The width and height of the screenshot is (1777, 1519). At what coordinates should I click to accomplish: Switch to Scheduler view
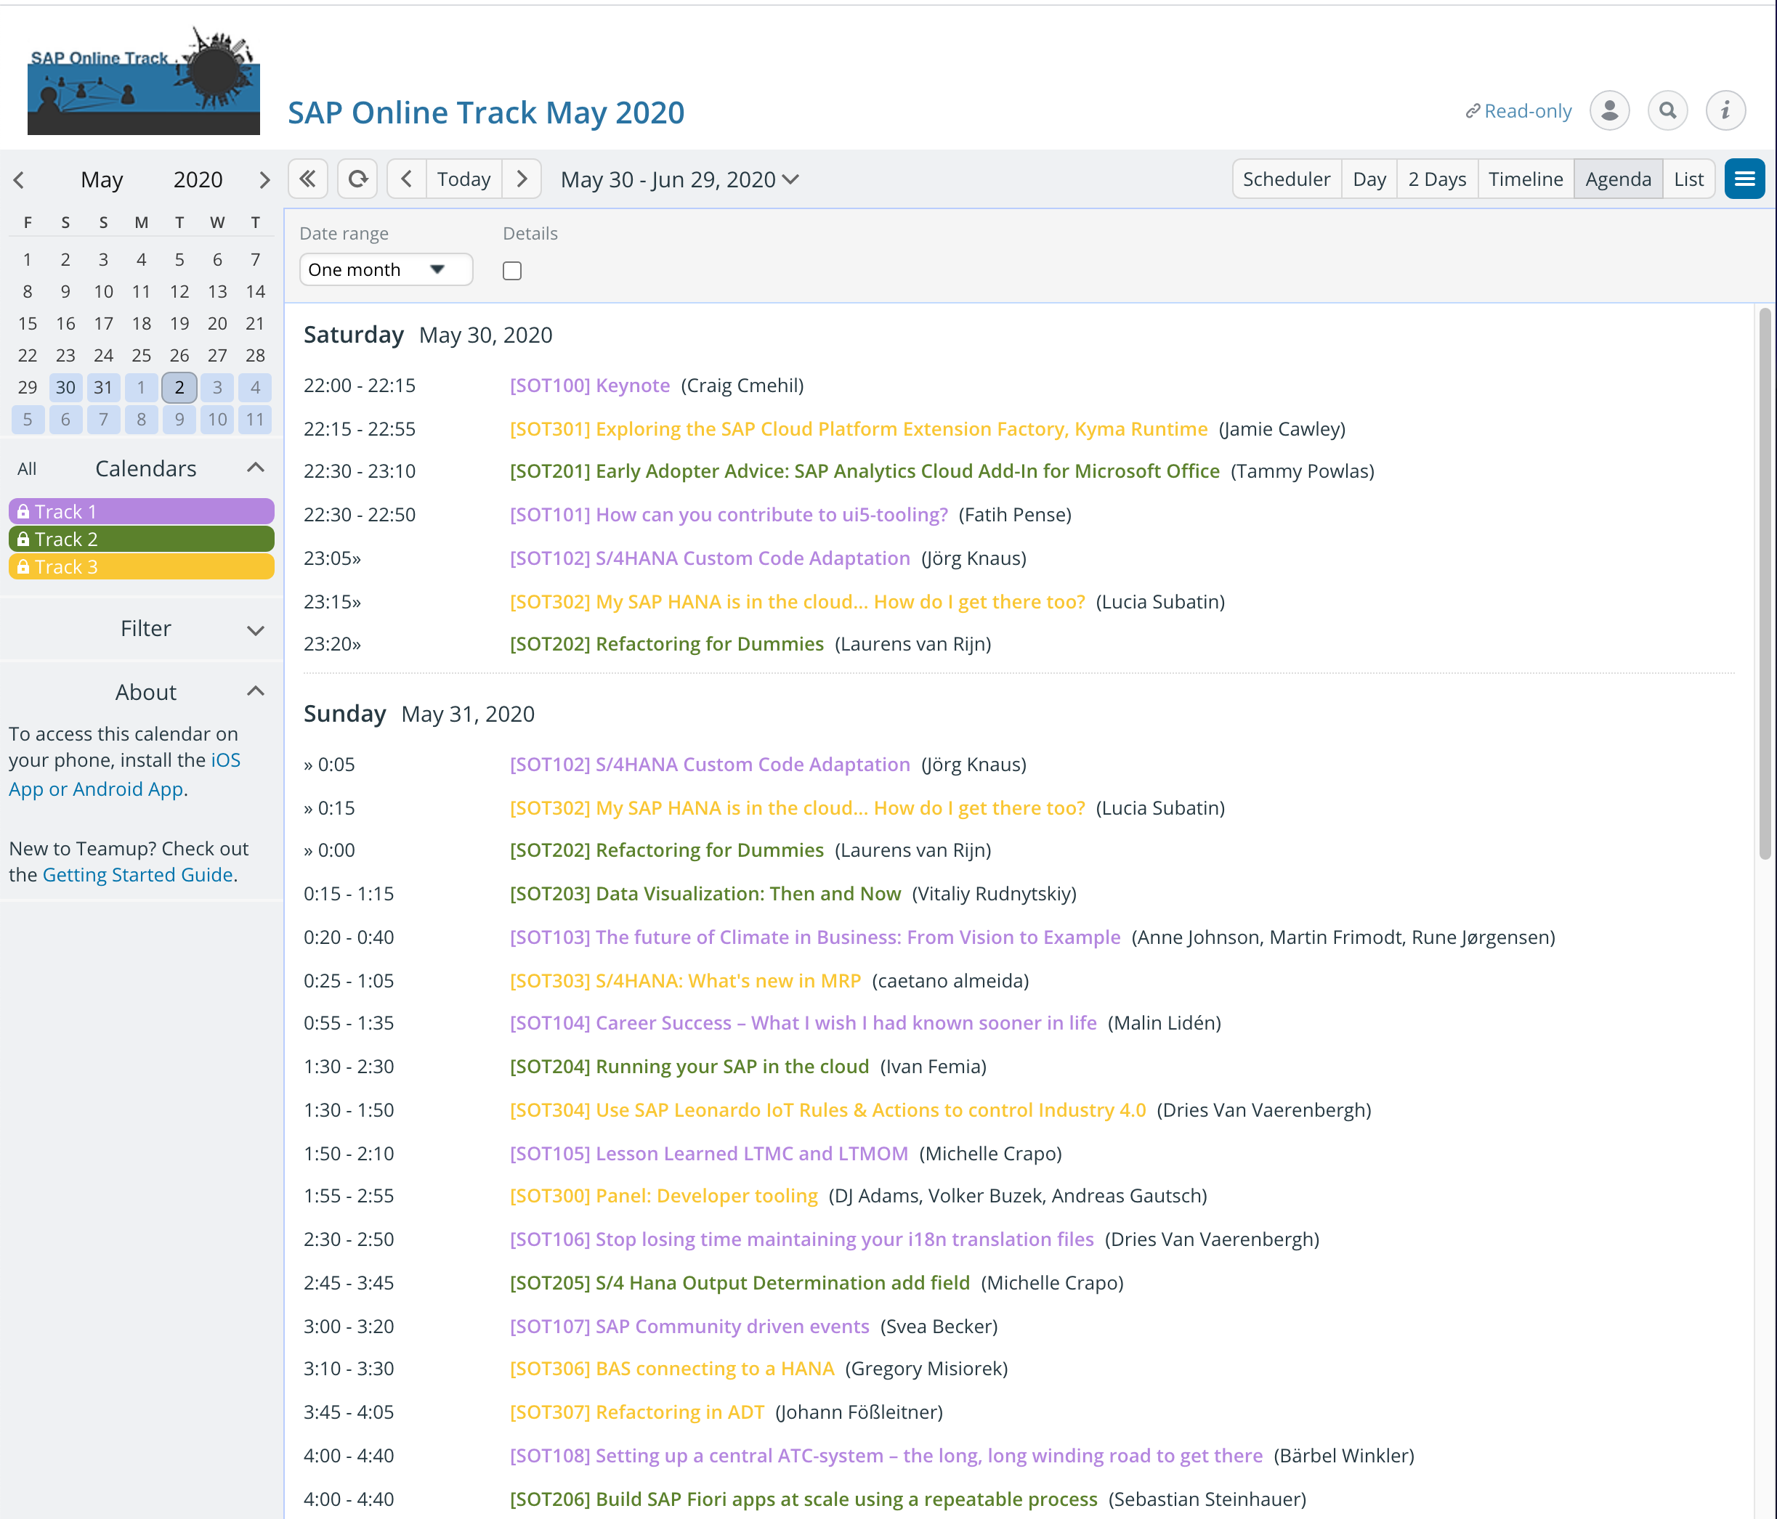click(1287, 179)
